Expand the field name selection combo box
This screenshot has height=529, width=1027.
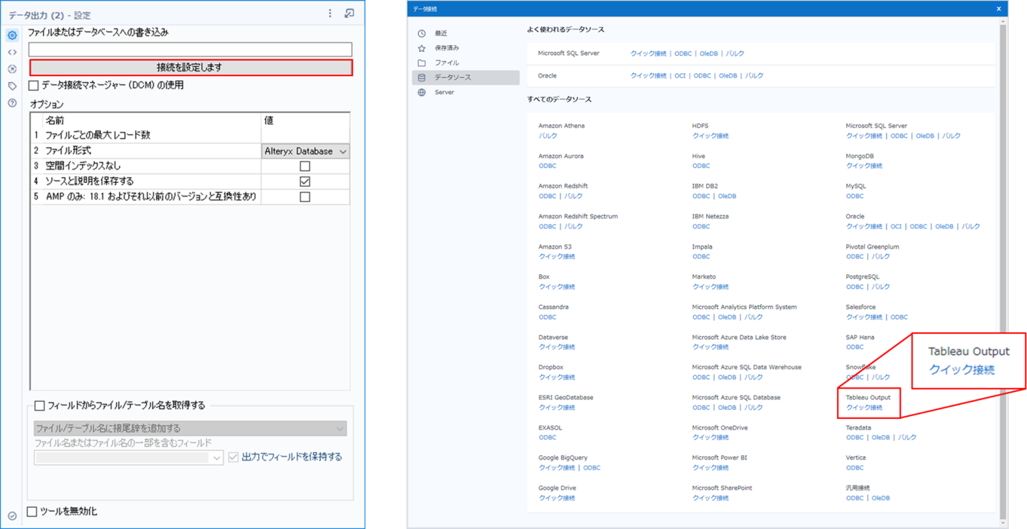coord(218,458)
